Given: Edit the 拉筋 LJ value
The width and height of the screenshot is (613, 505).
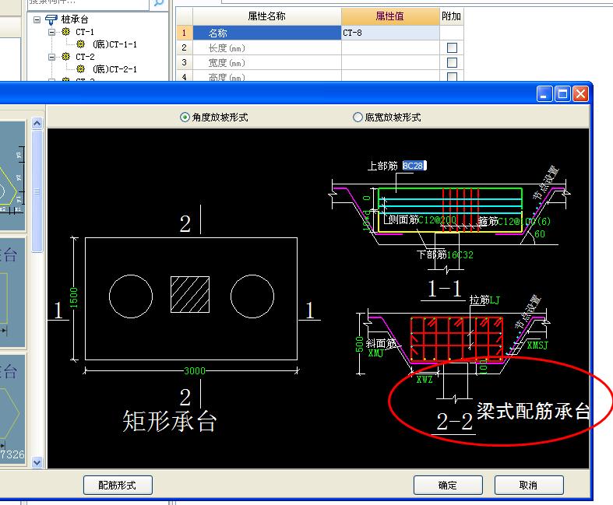Looking at the screenshot, I should coord(495,300).
